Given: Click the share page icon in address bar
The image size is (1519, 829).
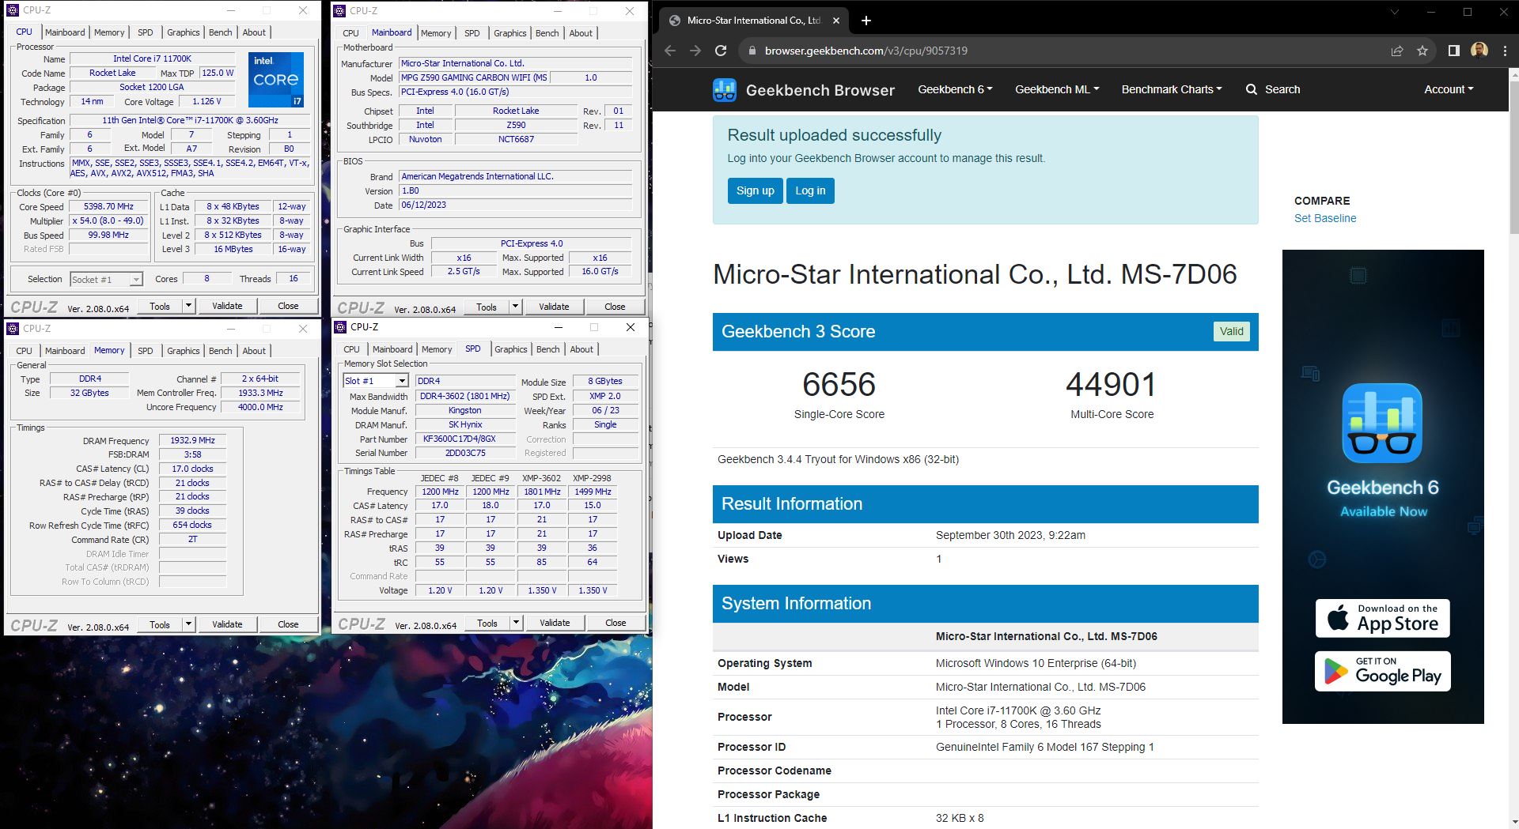Looking at the screenshot, I should pos(1397,51).
